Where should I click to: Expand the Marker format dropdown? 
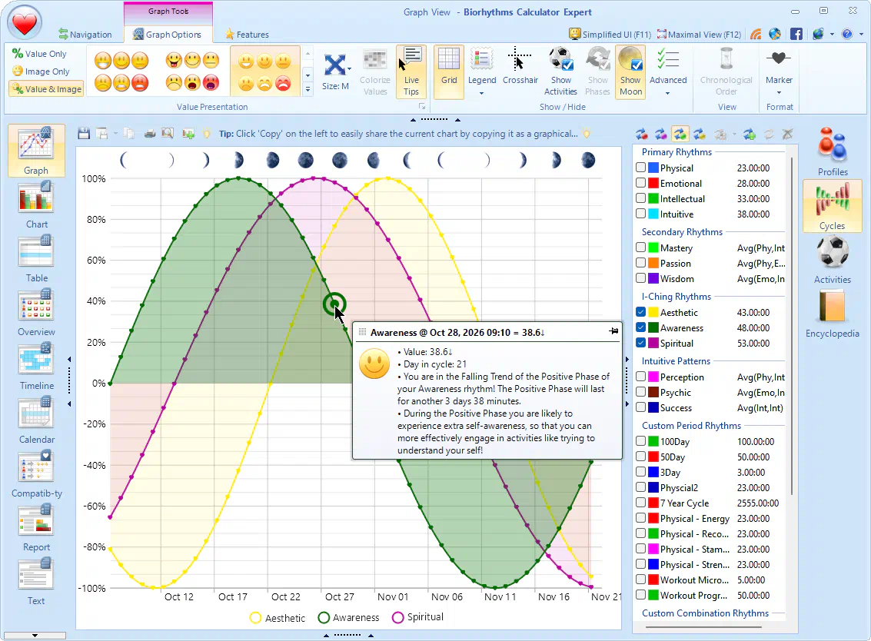click(x=779, y=93)
